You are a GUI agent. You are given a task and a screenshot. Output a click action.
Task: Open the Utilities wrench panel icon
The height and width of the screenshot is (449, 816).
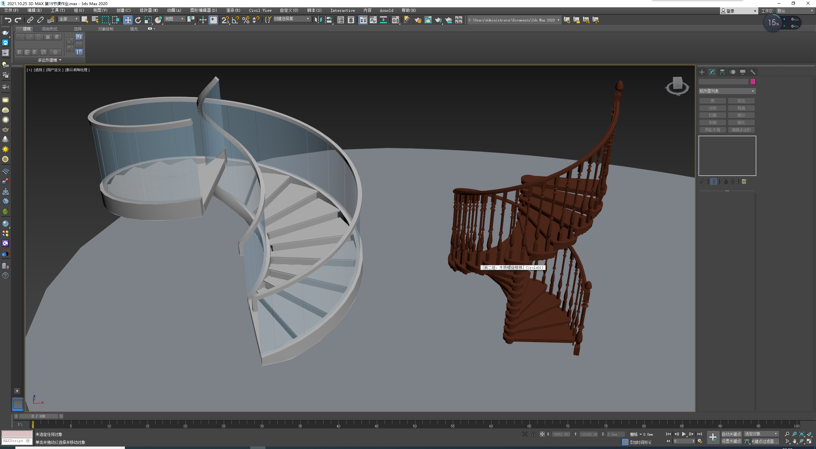tap(753, 72)
